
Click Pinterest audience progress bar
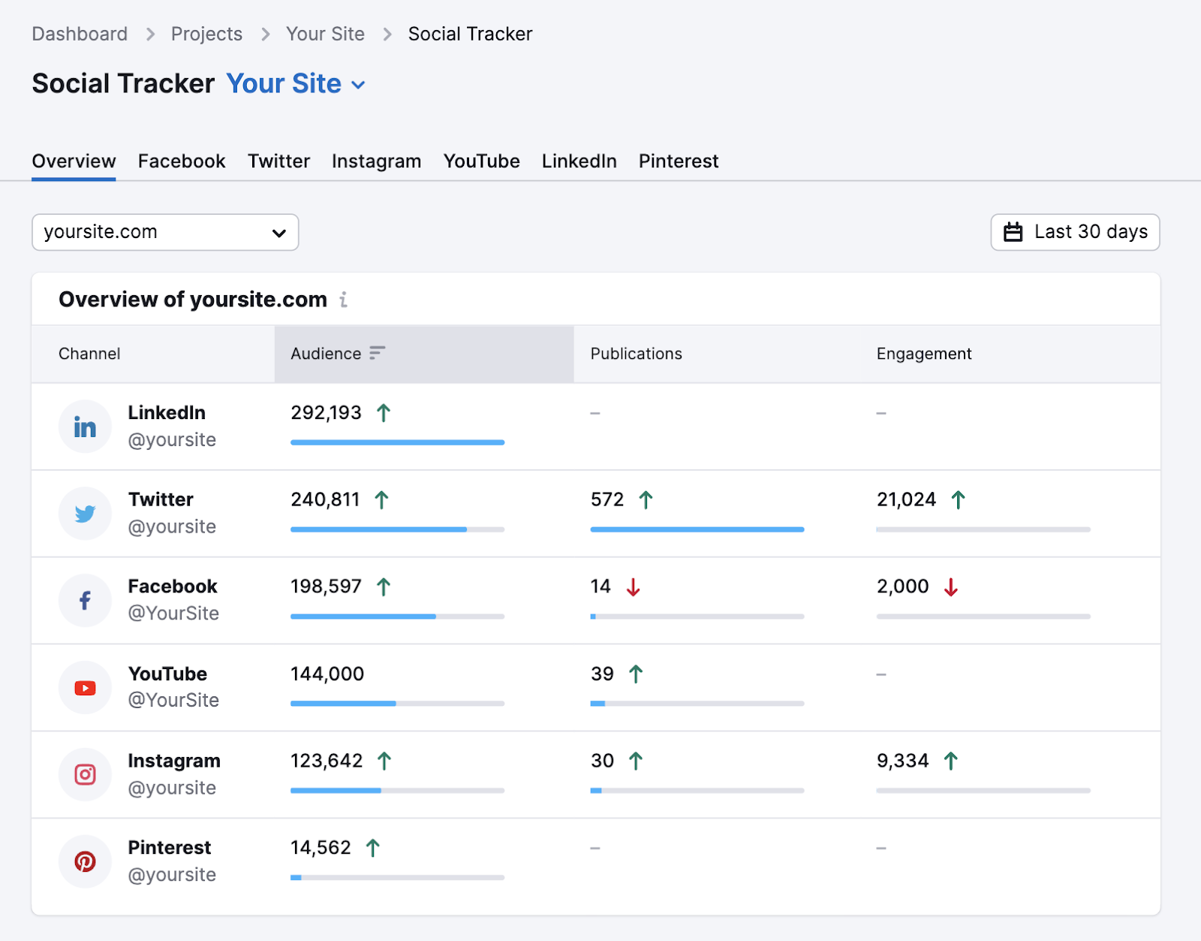[397, 877]
